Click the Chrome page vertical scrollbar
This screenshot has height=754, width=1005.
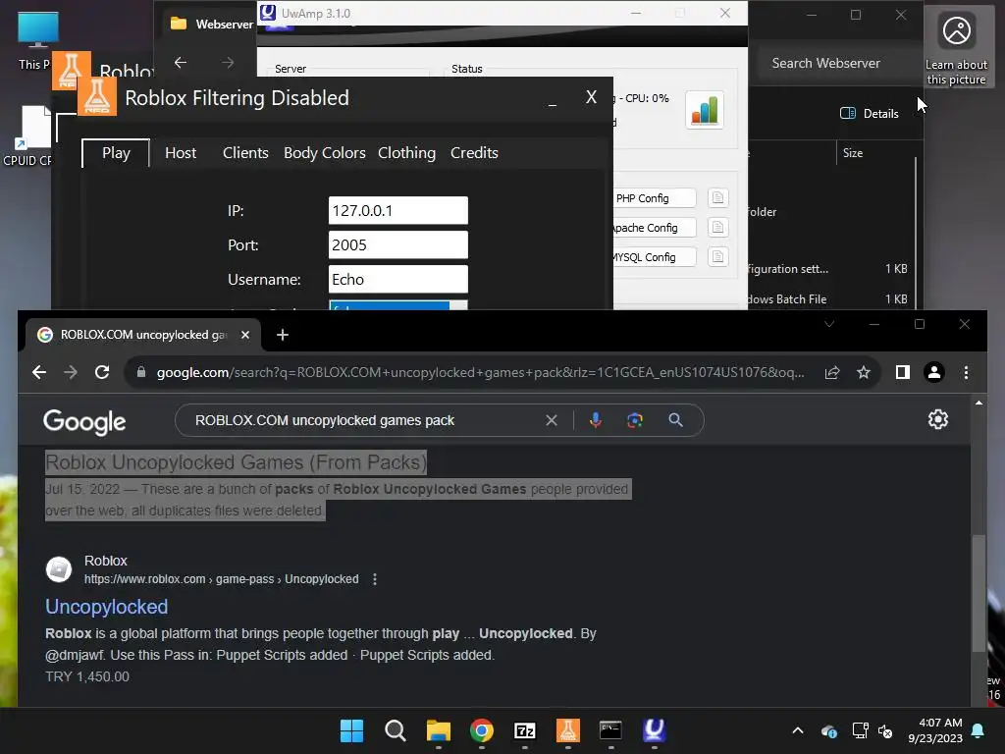tap(979, 593)
